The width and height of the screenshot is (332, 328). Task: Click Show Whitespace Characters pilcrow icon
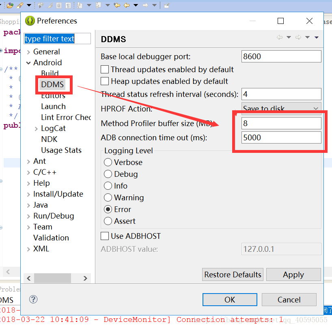point(68,5)
